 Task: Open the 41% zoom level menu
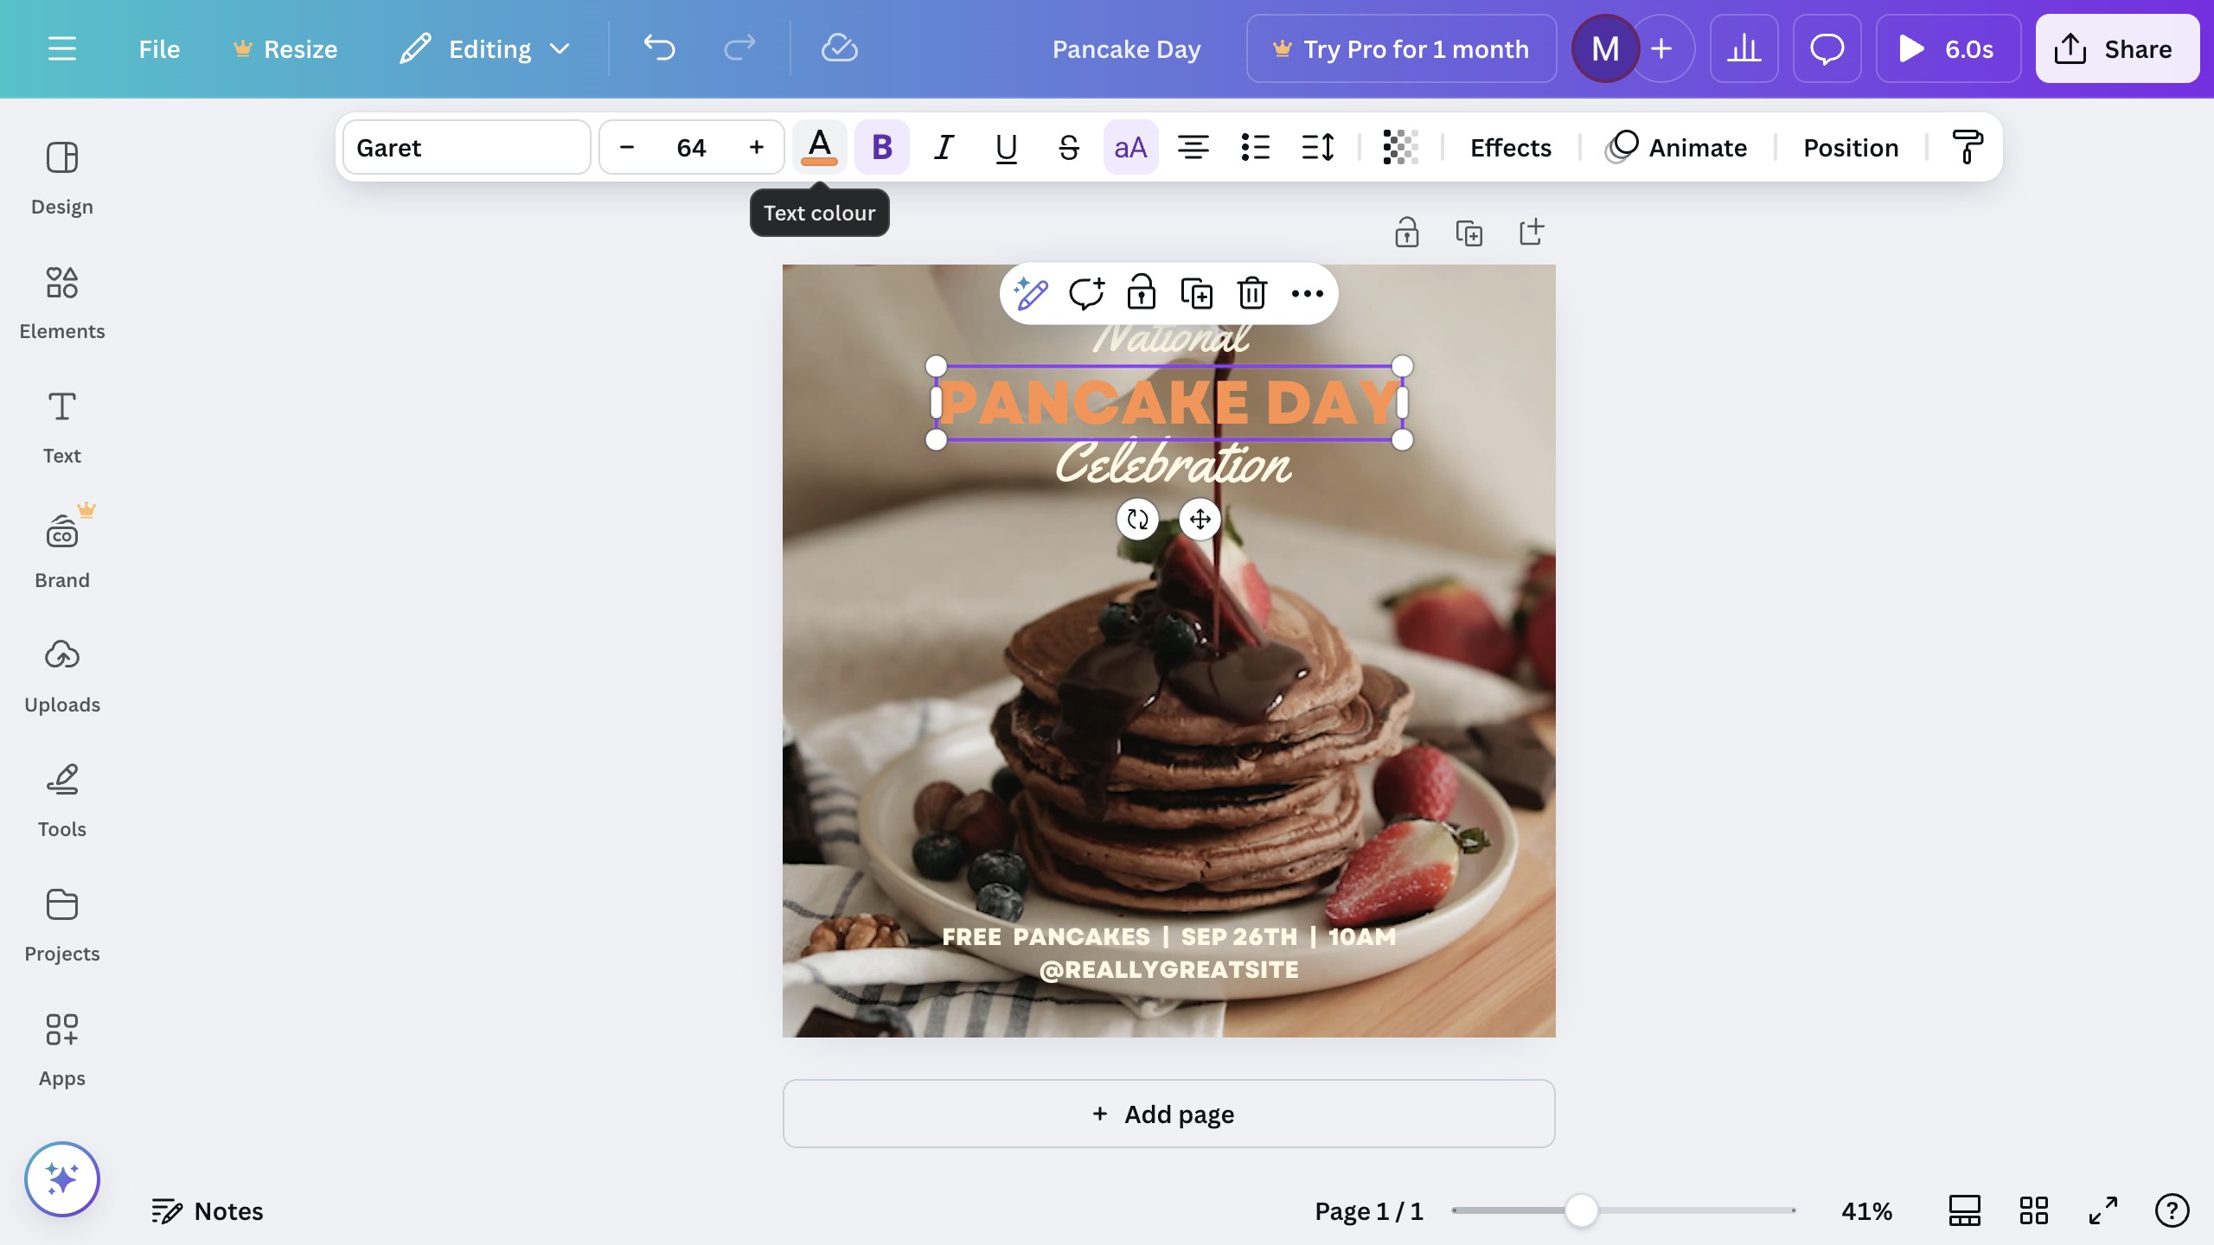click(1866, 1211)
